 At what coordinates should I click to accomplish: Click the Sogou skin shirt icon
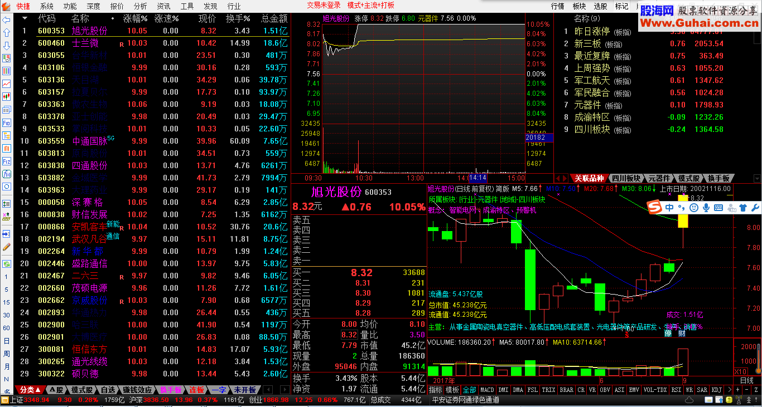742,208
